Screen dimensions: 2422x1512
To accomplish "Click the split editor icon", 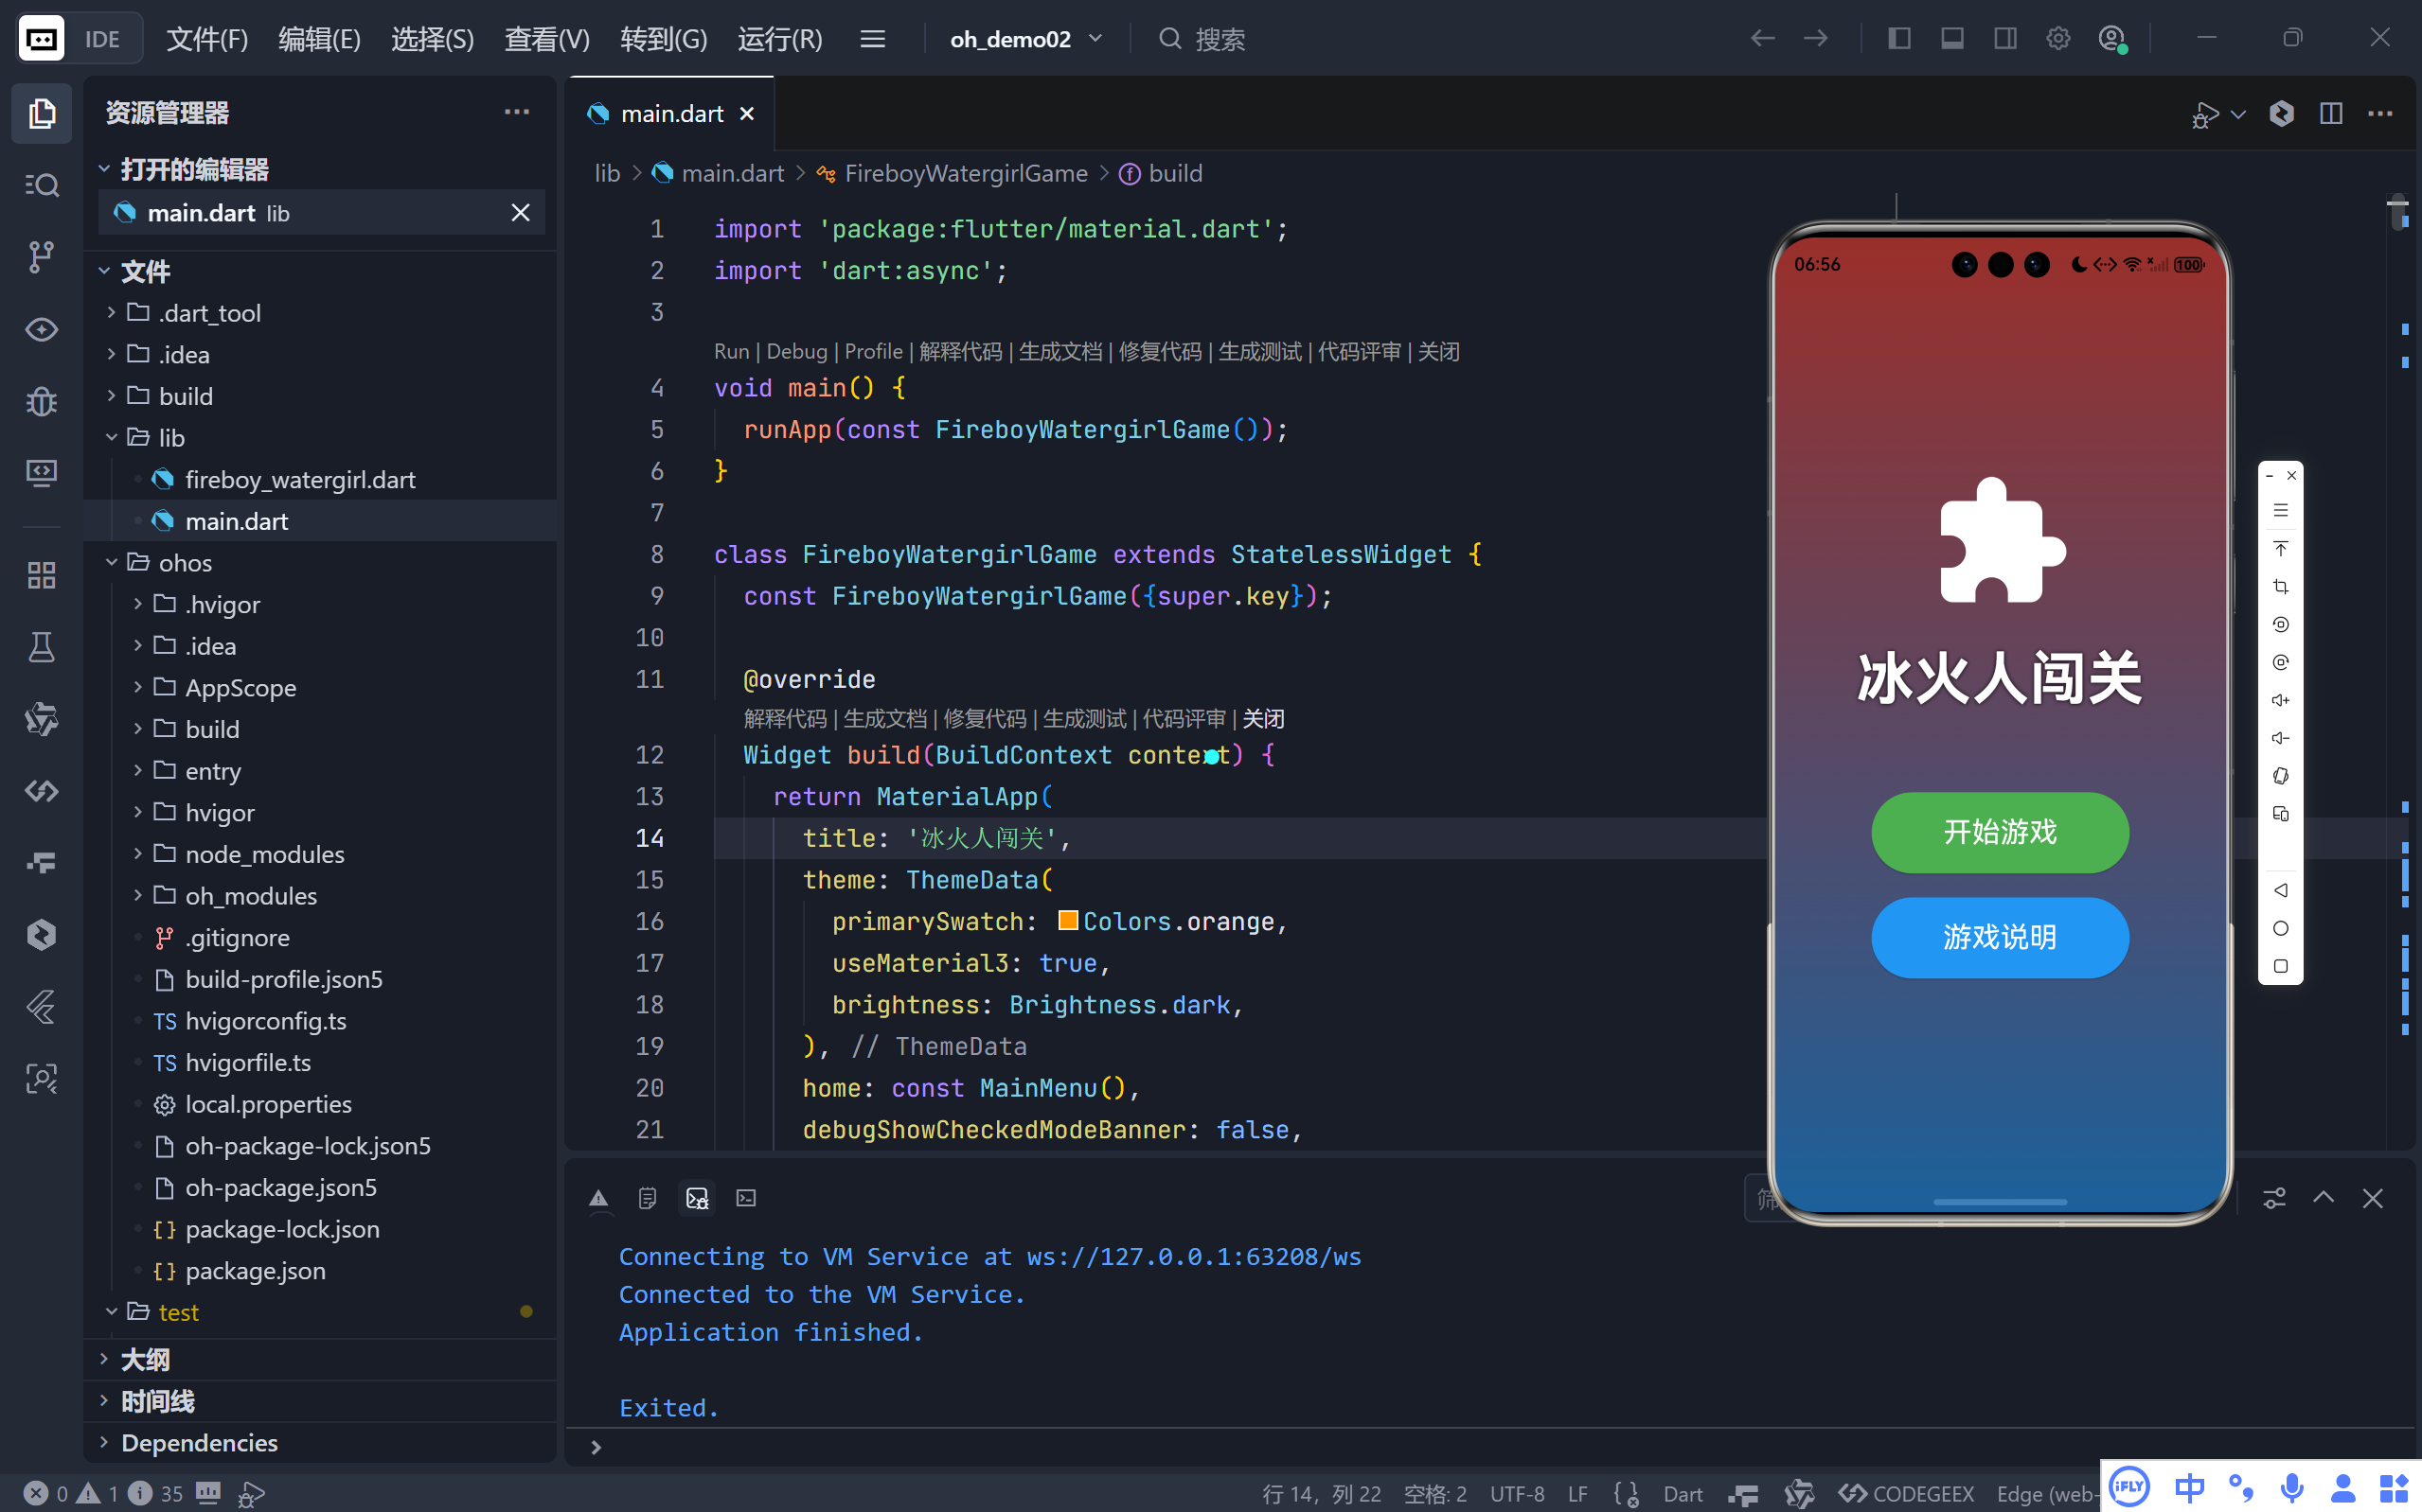I will [x=2330, y=114].
